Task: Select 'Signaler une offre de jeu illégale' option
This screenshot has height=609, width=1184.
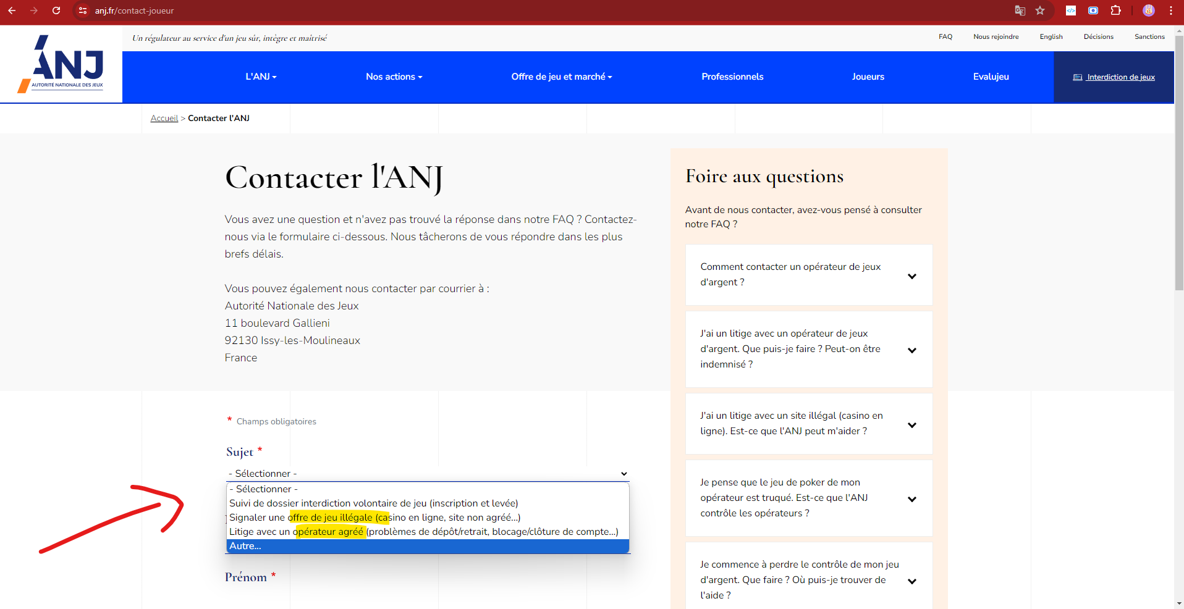Action: [428, 517]
